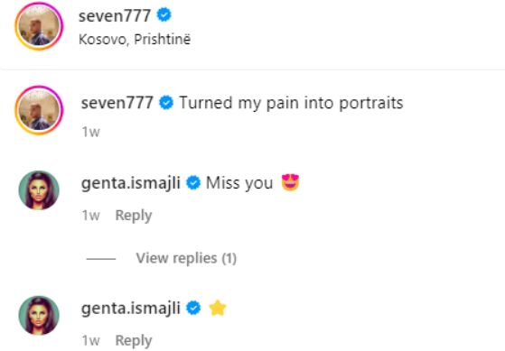The height and width of the screenshot is (351, 505).
Task: Click seven777 username in post header
Action: pos(115,15)
